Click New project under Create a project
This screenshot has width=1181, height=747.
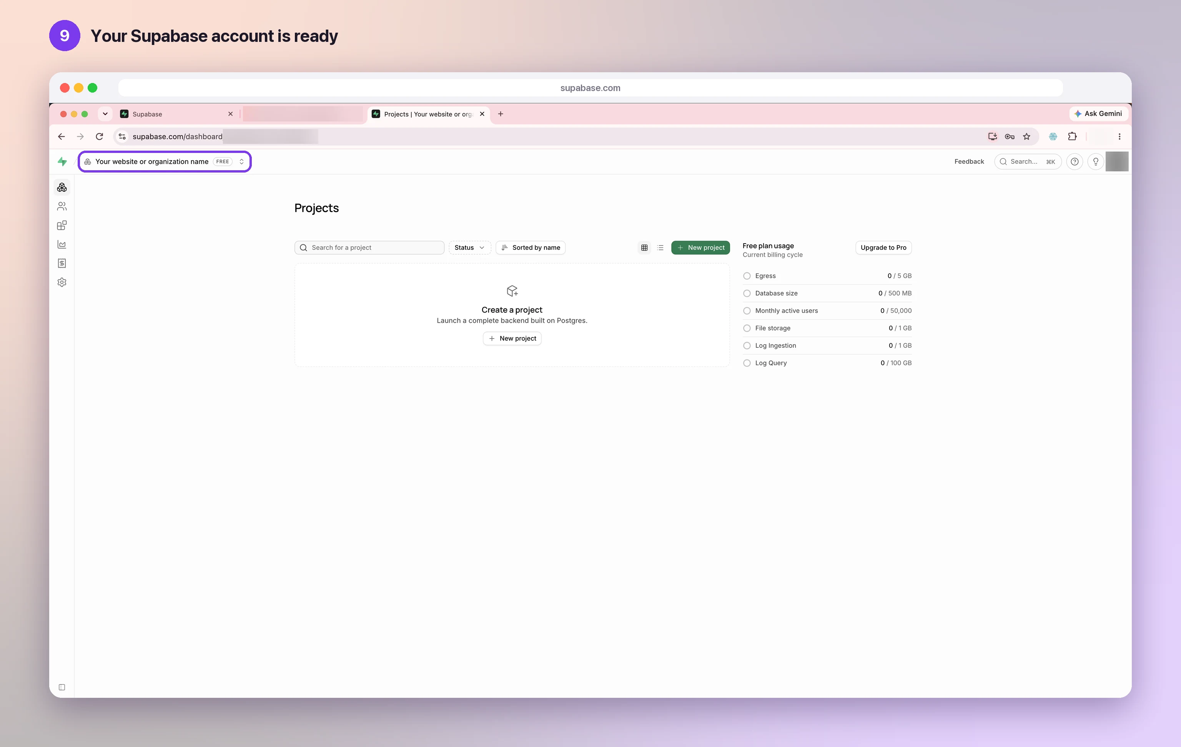point(512,339)
